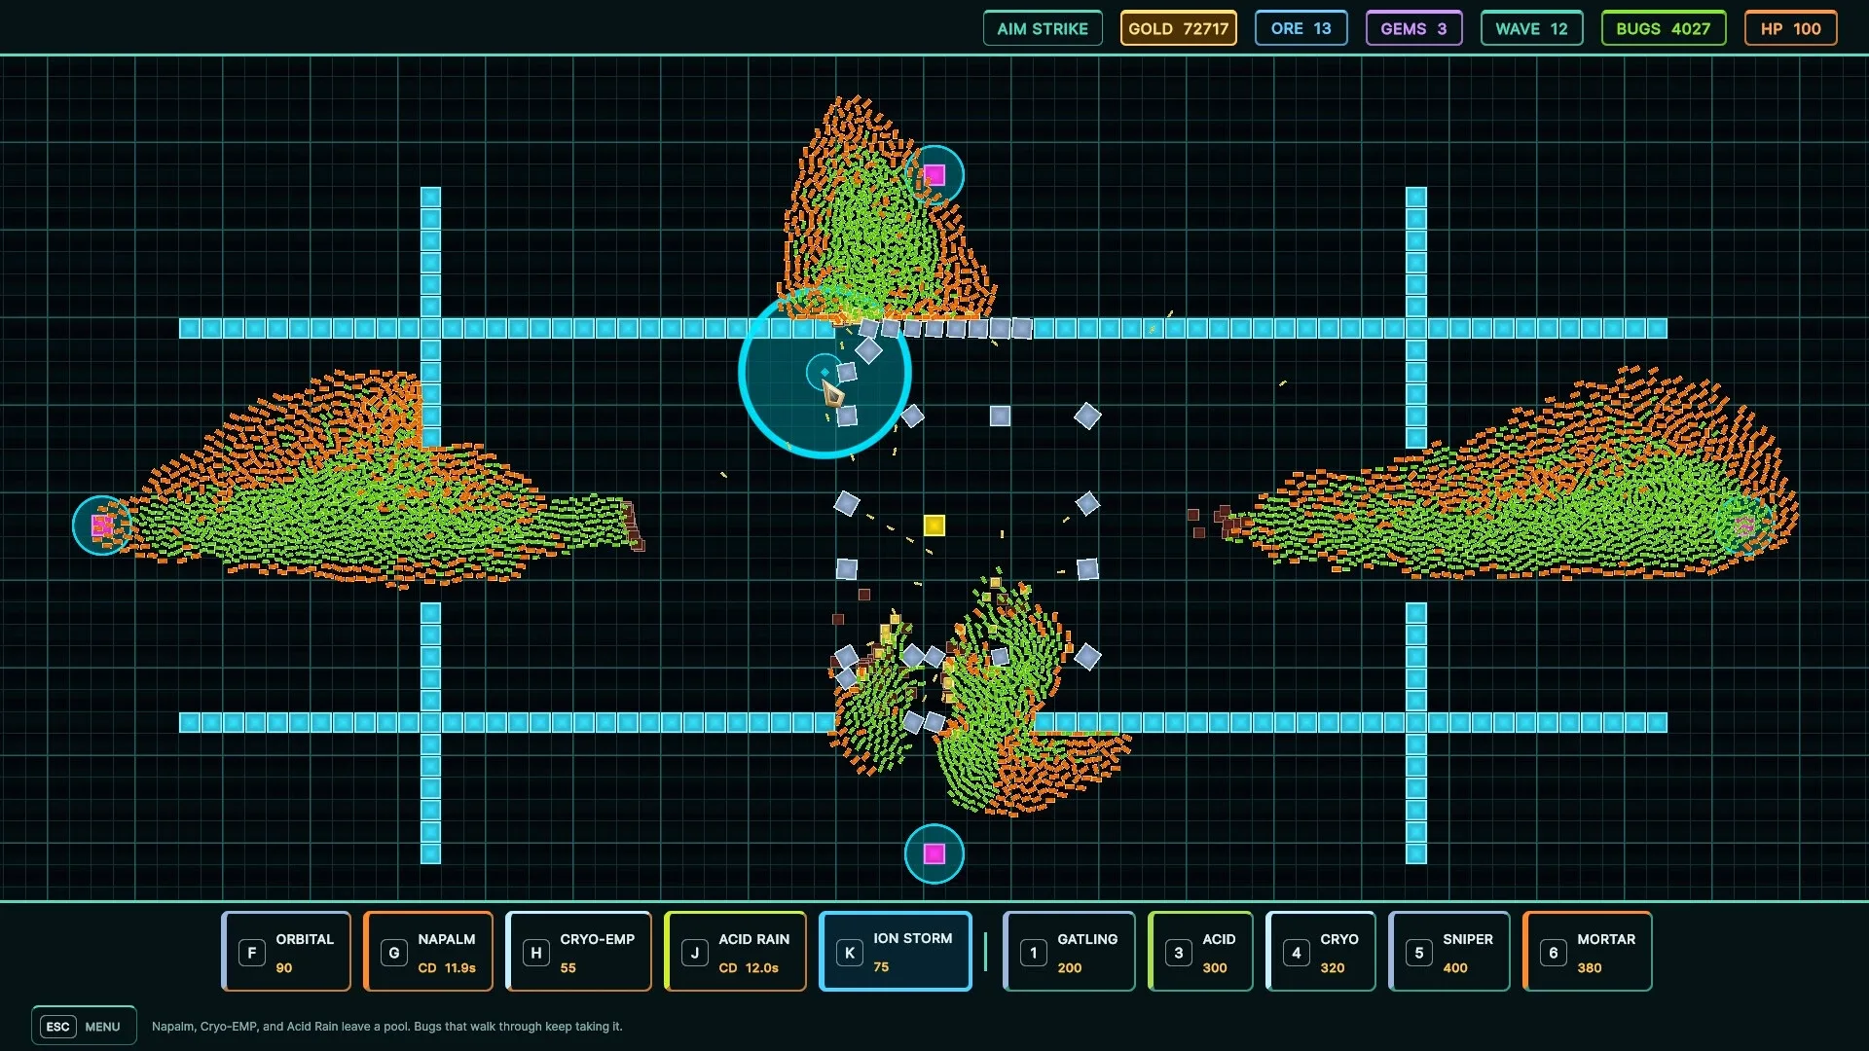Click the 5 hotkey icon for Sniper
The image size is (1869, 1051).
[1419, 953]
